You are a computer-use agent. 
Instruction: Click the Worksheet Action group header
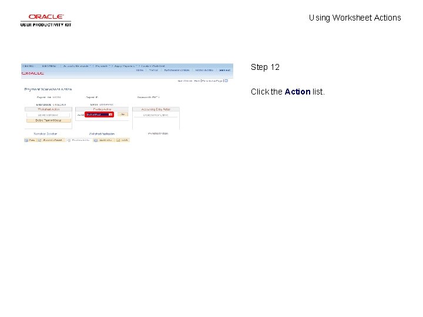(49, 109)
